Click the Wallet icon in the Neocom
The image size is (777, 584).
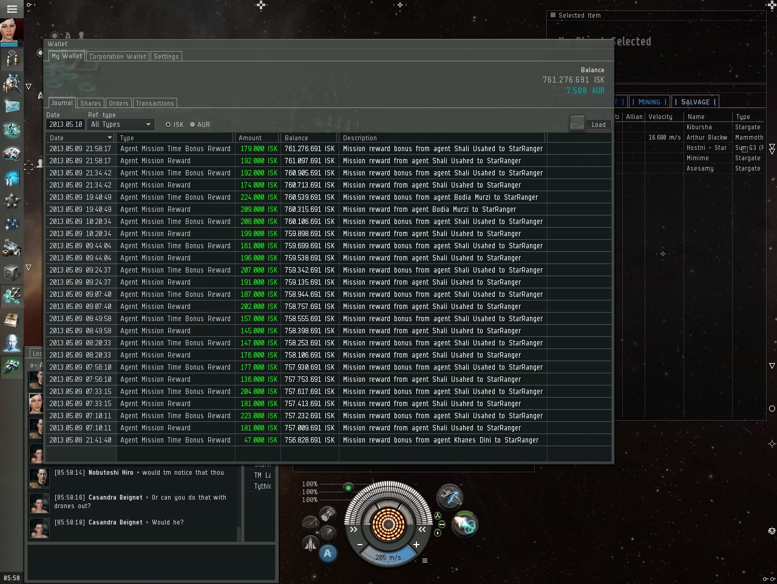[12, 296]
